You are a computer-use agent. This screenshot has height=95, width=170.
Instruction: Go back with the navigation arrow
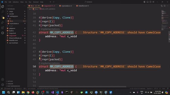point(50,2)
